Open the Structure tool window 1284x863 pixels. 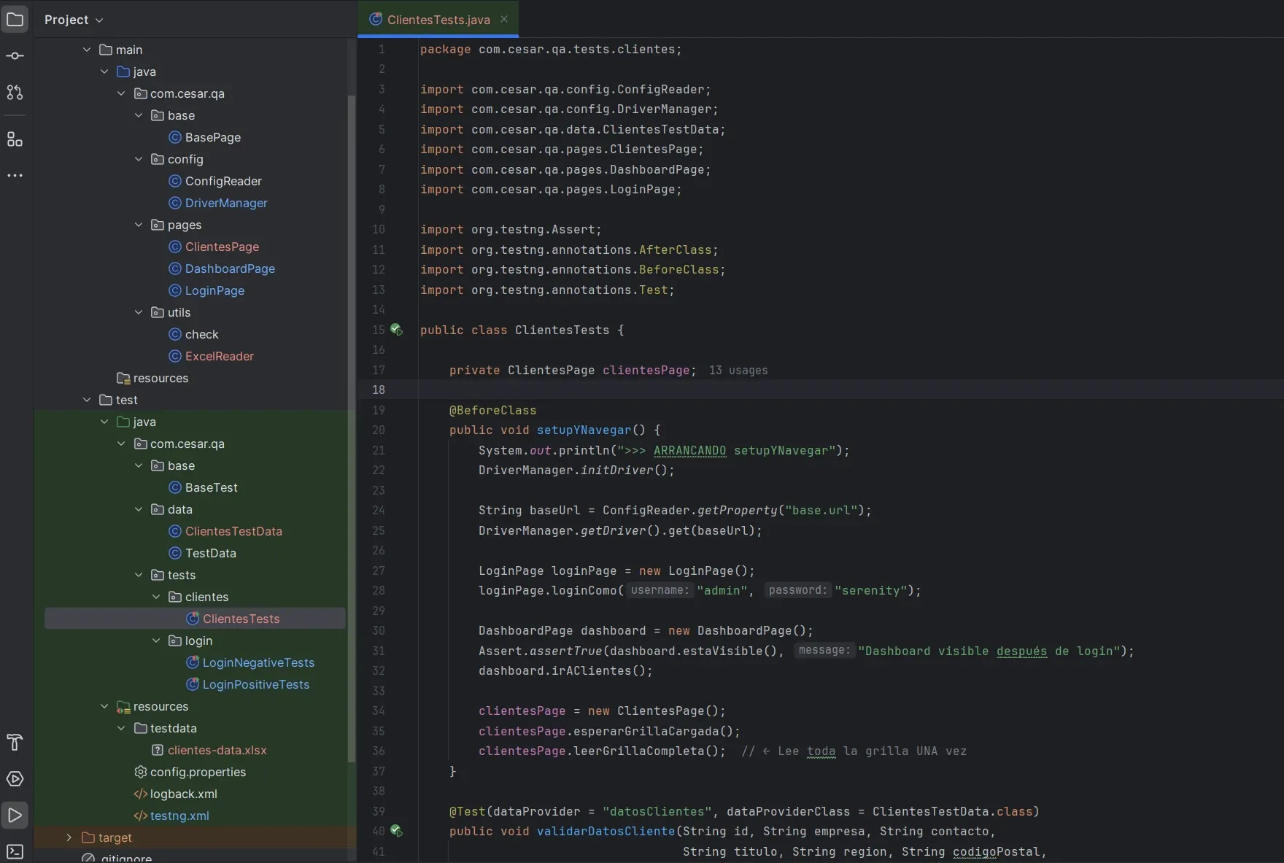click(15, 139)
